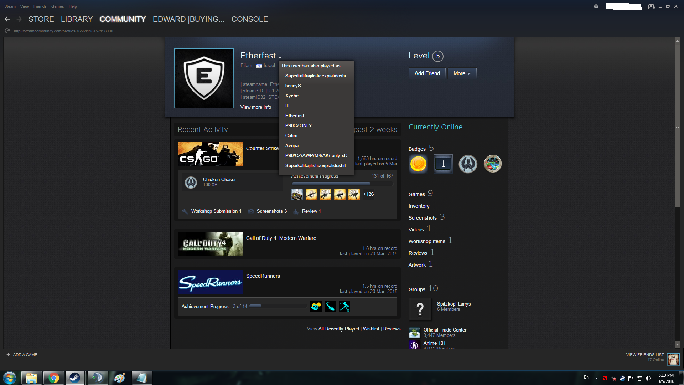
Task: Click the Add Friend button
Action: pos(427,73)
